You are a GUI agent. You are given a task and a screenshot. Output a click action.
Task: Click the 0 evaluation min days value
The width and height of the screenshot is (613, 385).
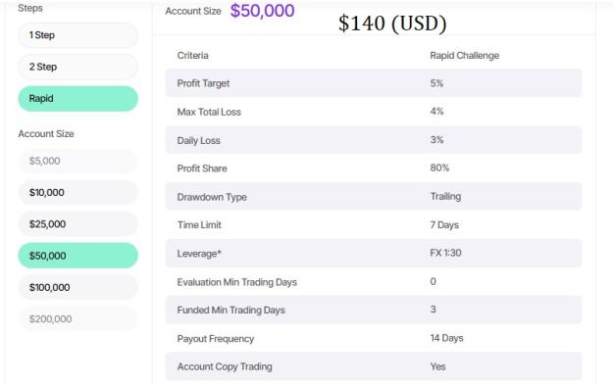(x=434, y=281)
